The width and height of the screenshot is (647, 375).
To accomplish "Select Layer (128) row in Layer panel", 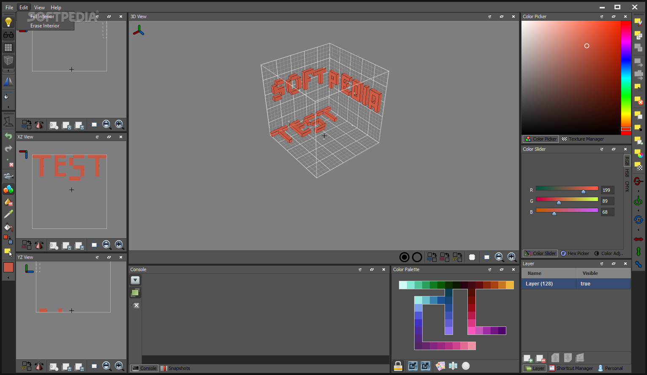I will (576, 284).
